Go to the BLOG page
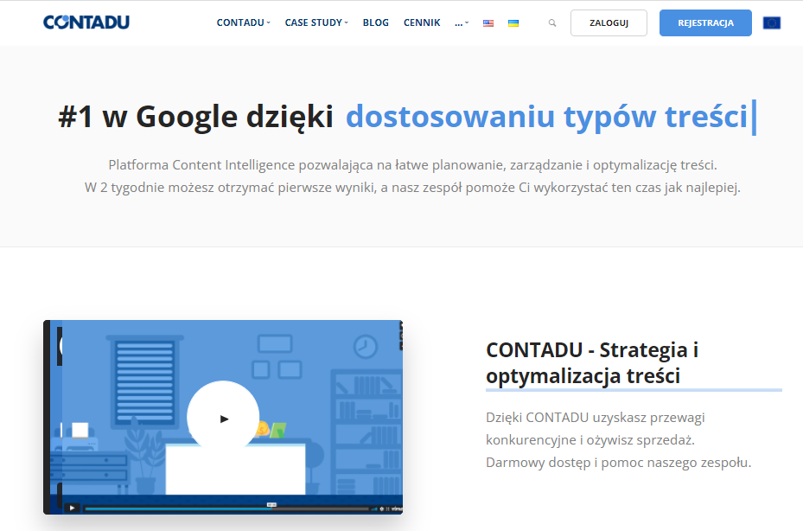 click(375, 22)
